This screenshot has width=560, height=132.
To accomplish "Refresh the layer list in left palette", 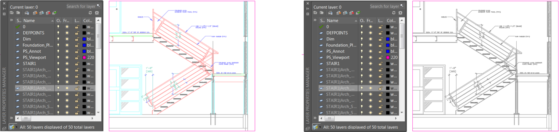I will coord(90,13).
